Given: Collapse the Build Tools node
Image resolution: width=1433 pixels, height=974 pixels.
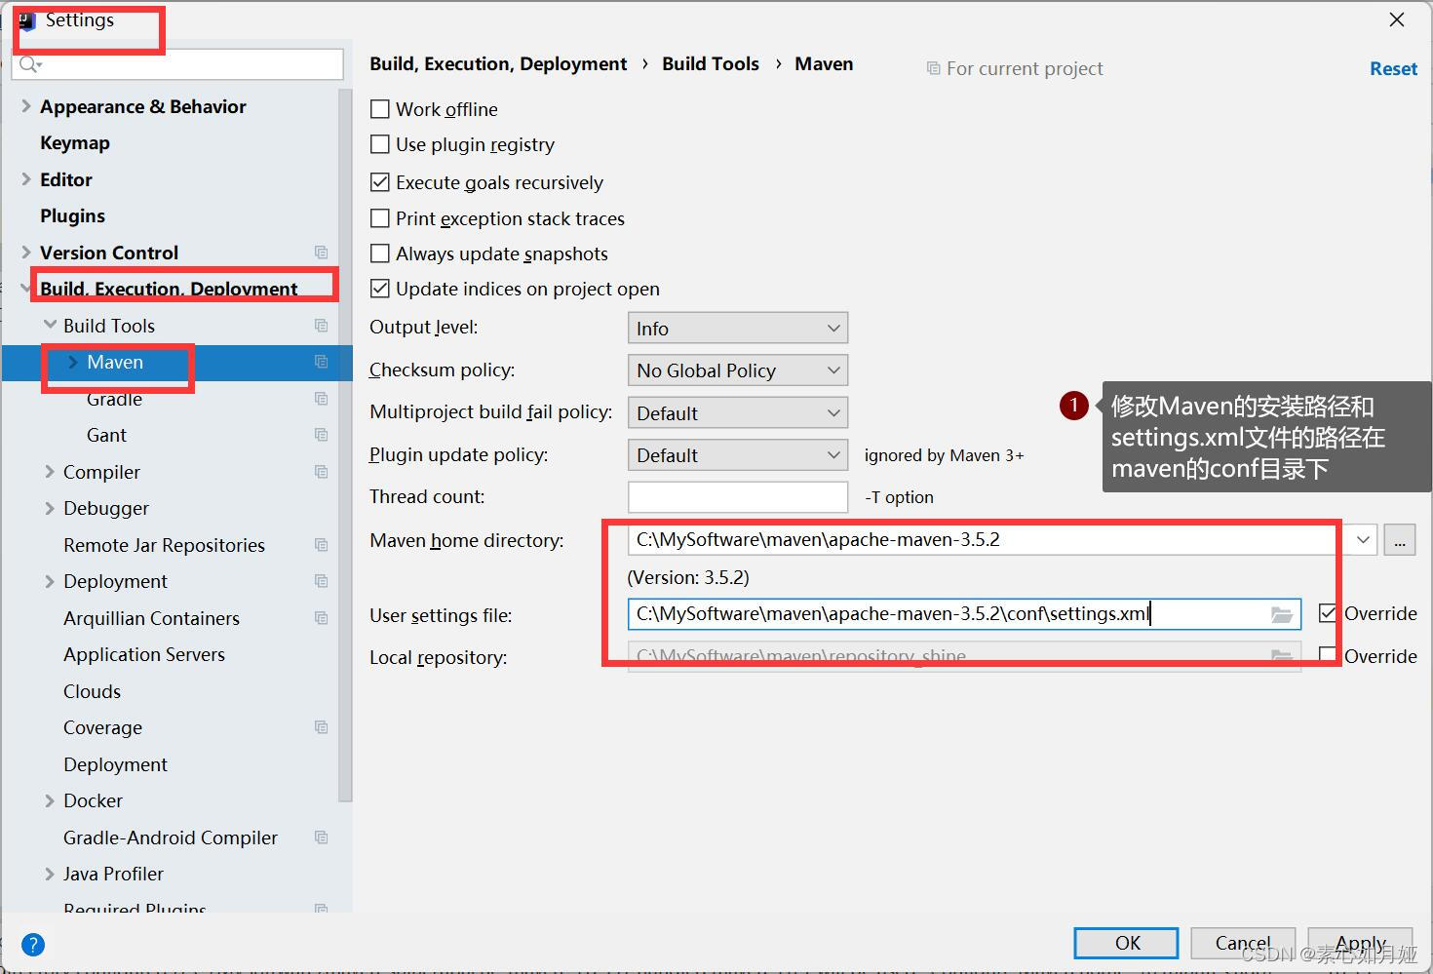Looking at the screenshot, I should pyautogui.click(x=50, y=326).
